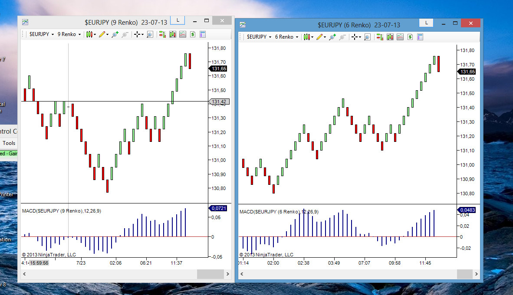Click the 11:45 time axis label
513x295 pixels.
425,263
